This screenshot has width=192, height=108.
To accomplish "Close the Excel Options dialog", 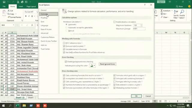I will [151, 5].
